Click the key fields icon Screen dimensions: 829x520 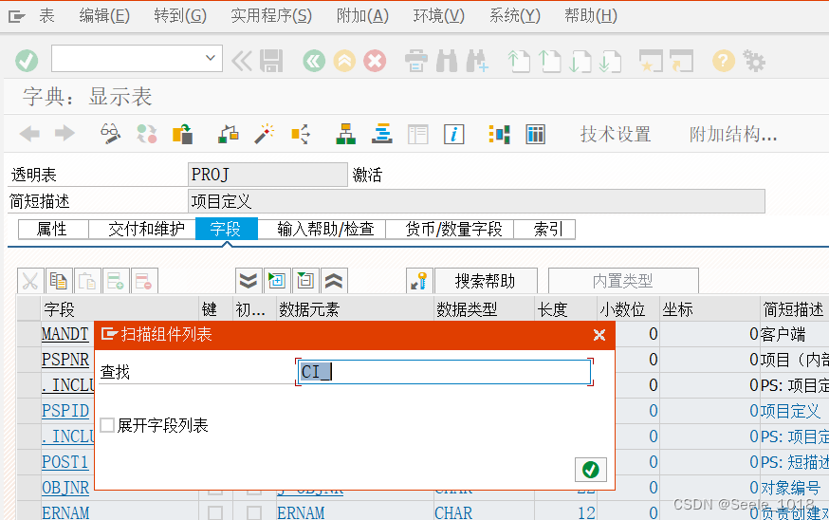tap(419, 281)
